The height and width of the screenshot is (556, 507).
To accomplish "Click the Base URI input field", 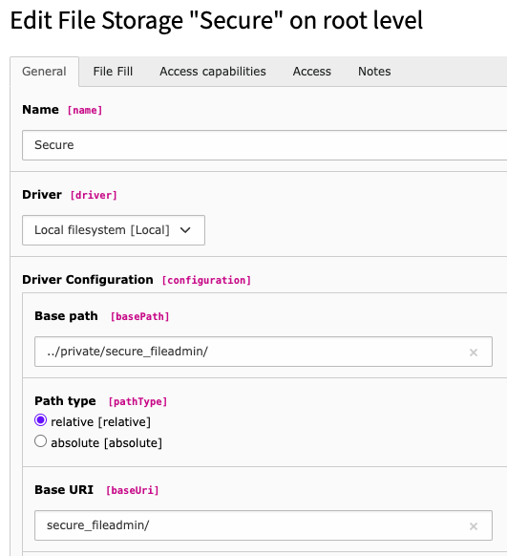I will click(264, 525).
